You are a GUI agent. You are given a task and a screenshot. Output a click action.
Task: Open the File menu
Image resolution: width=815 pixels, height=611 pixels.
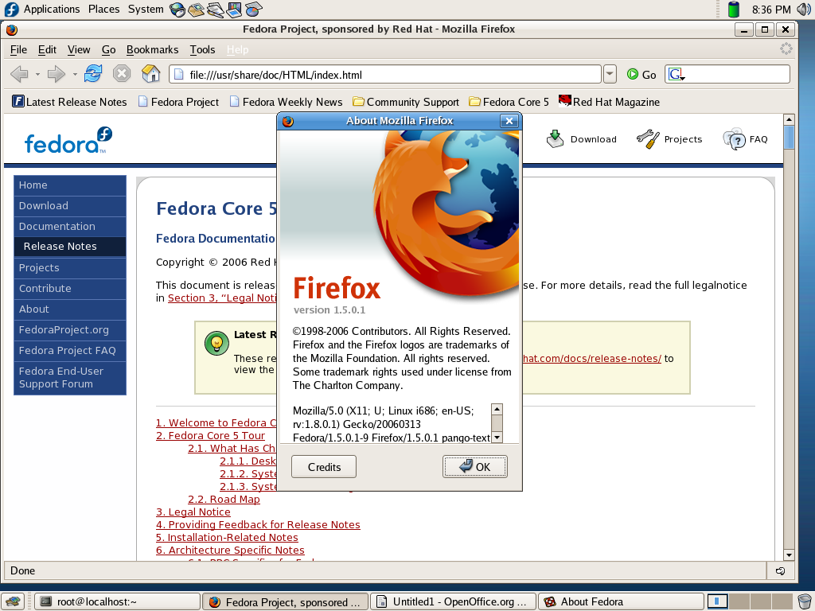coord(19,50)
